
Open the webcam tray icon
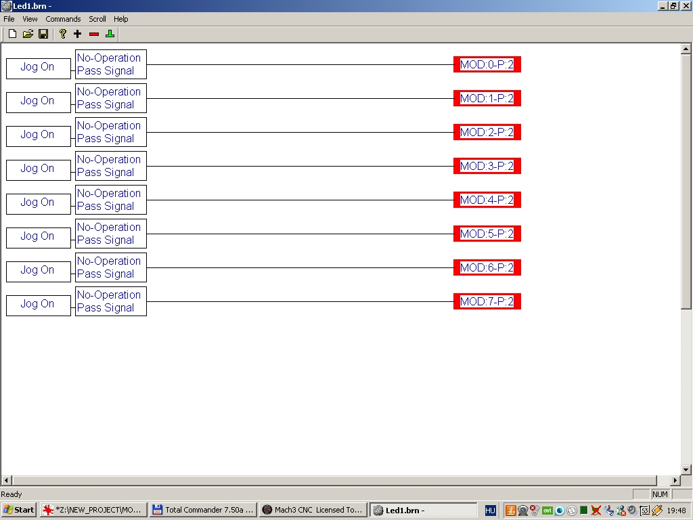523,511
